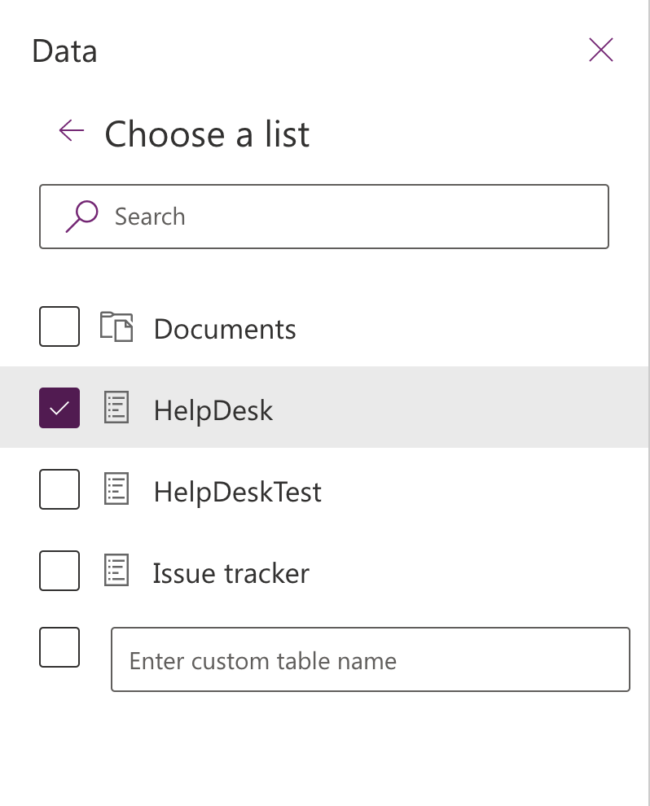Choose the HelpDeskTest list label
Screen dimensions: 650x806
(238, 492)
